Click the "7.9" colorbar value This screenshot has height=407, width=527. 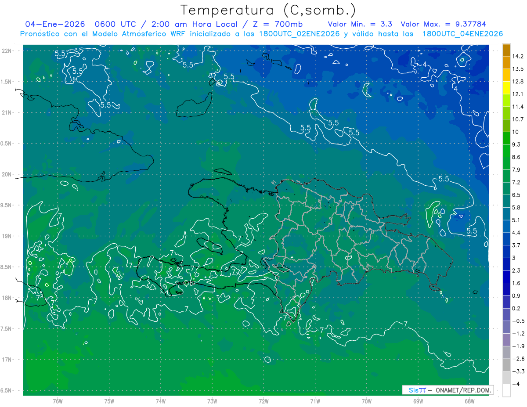tap(516, 170)
